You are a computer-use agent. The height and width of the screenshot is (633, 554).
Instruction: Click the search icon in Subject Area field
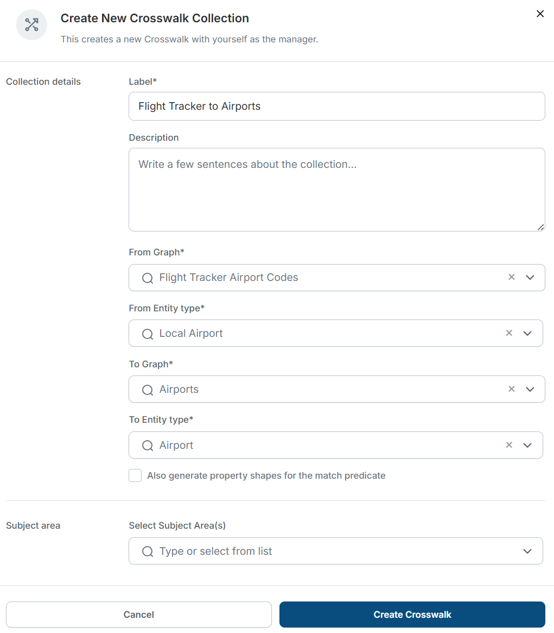click(147, 551)
